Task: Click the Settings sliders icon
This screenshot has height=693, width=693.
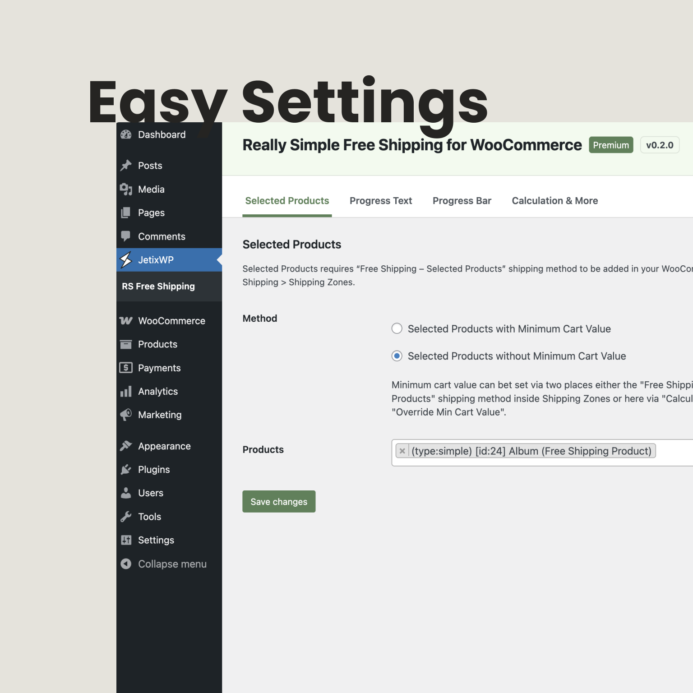Action: point(126,540)
